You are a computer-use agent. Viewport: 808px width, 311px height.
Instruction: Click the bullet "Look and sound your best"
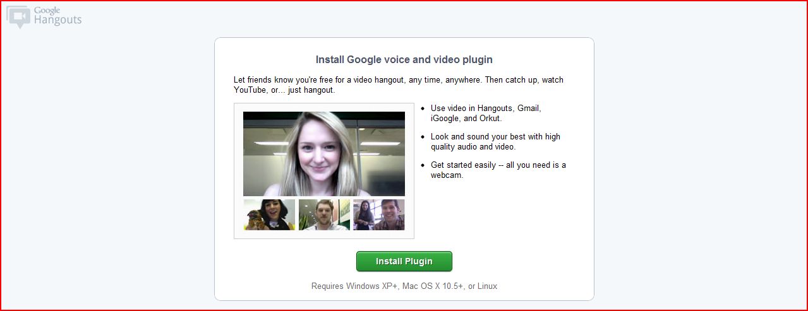coord(495,141)
